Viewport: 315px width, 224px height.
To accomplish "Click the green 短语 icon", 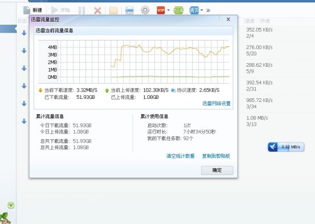I will point(178,10).
